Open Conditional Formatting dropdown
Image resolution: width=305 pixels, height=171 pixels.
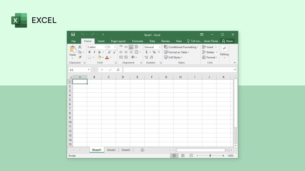[x=181, y=47]
